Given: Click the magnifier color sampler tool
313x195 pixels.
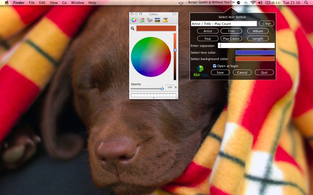Looking at the screenshot, I should tap(133, 28).
